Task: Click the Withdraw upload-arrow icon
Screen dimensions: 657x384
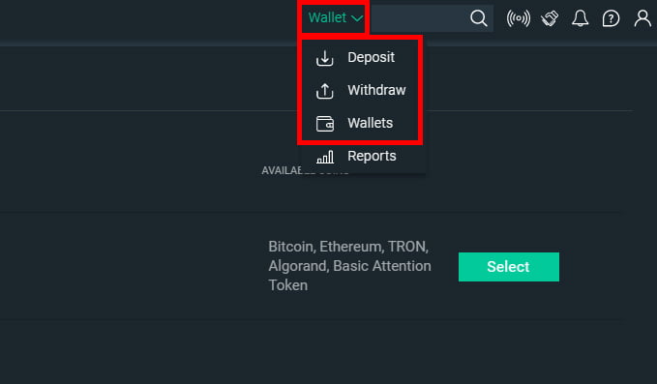Action: [x=325, y=91]
